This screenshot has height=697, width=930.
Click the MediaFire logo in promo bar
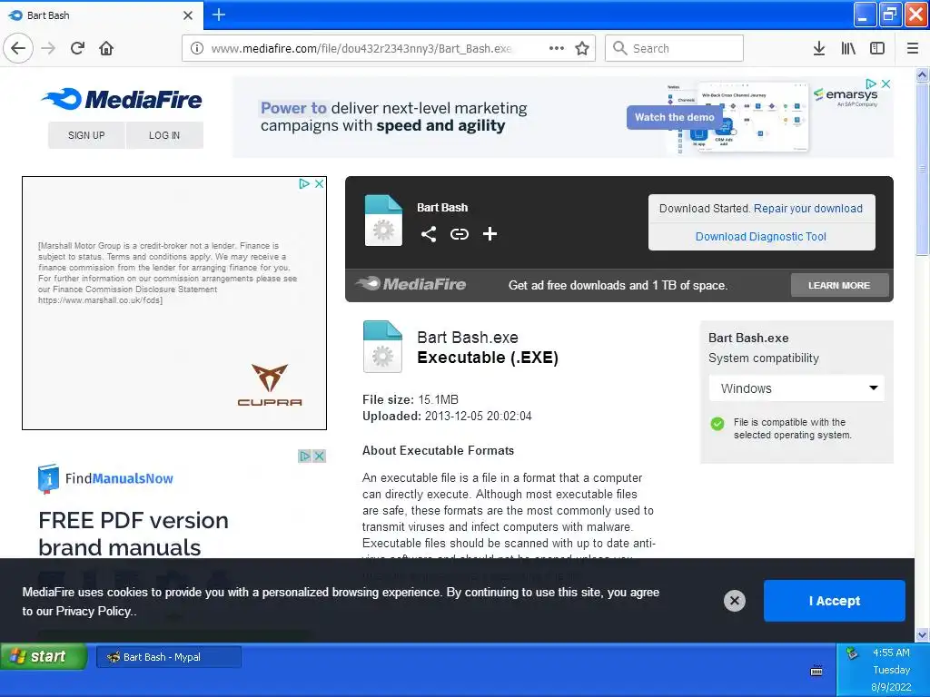coord(411,284)
